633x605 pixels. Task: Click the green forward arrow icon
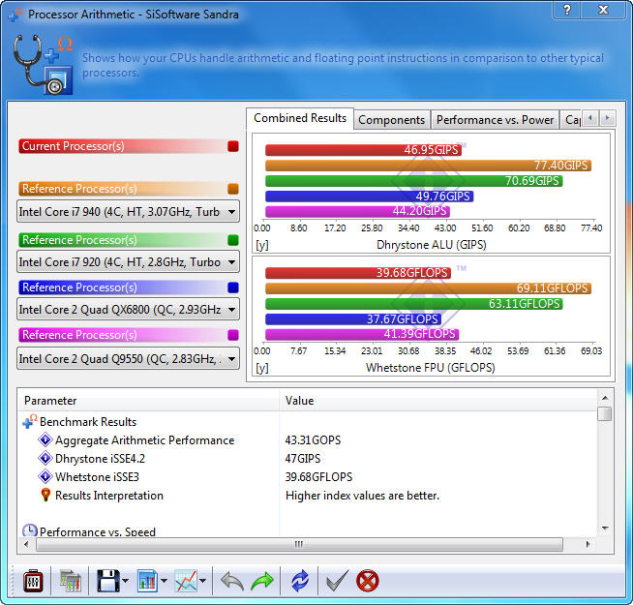pyautogui.click(x=262, y=582)
